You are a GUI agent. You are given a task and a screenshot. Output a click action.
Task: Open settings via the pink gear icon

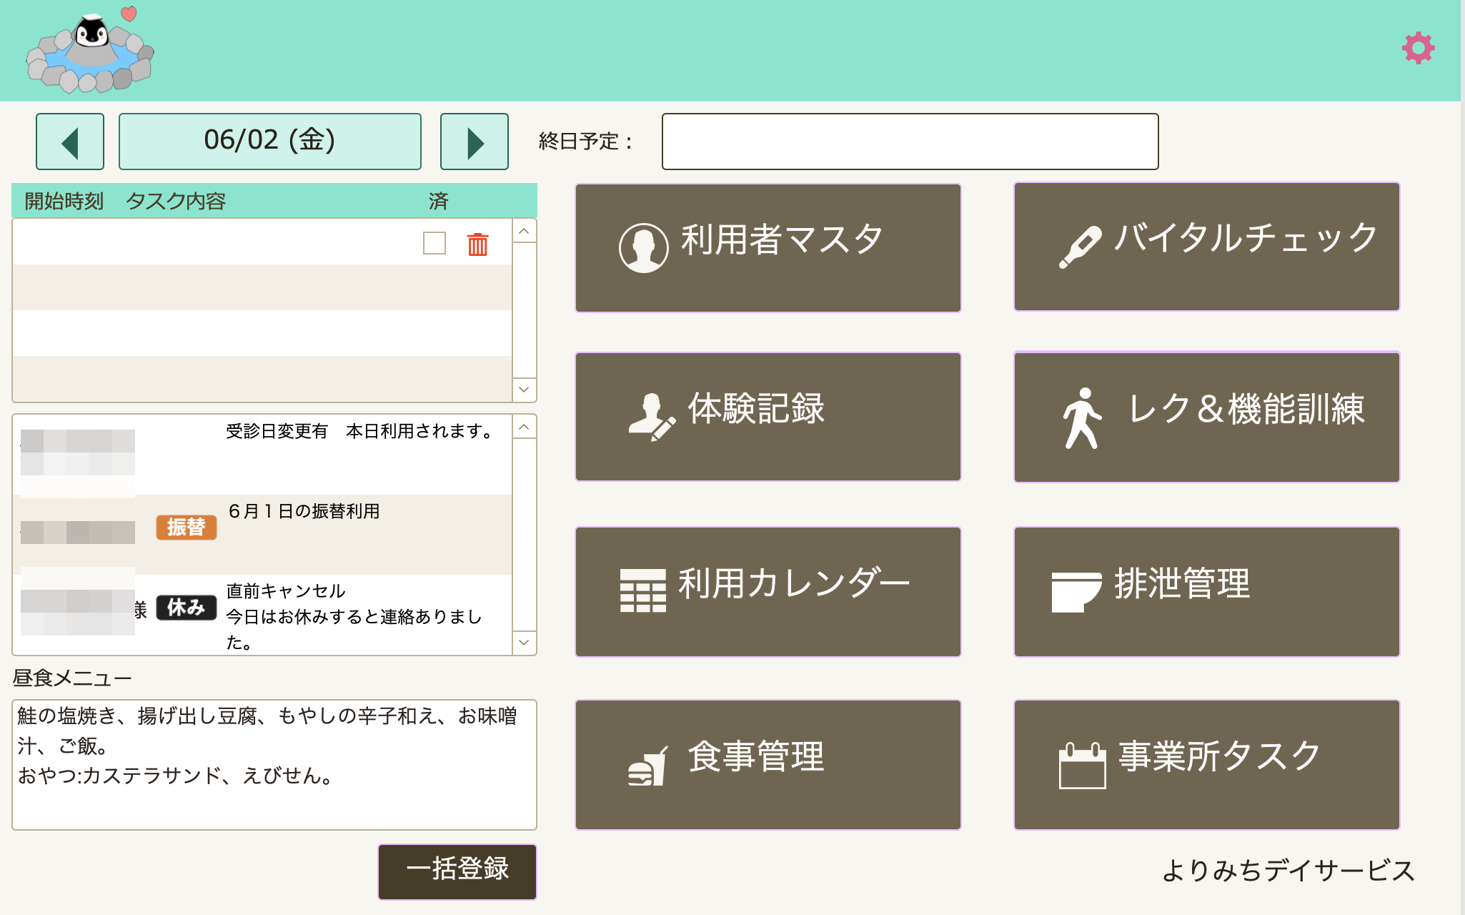[x=1418, y=48]
